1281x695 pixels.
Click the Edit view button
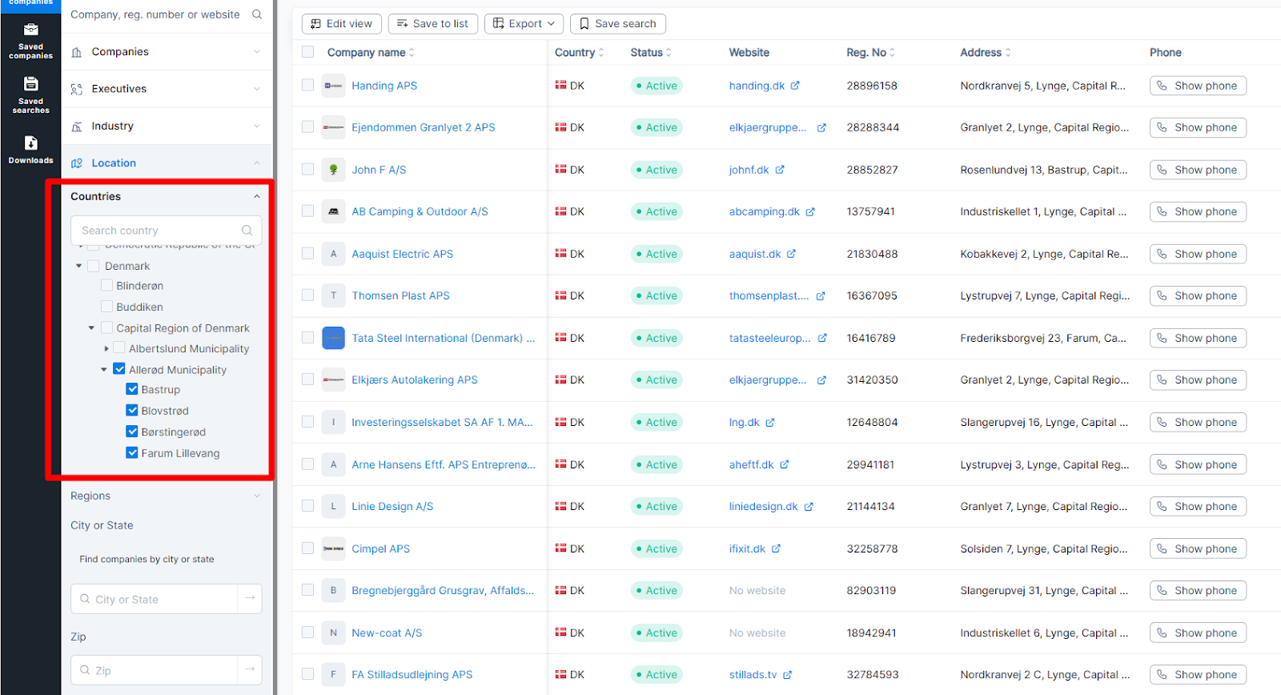coord(342,24)
